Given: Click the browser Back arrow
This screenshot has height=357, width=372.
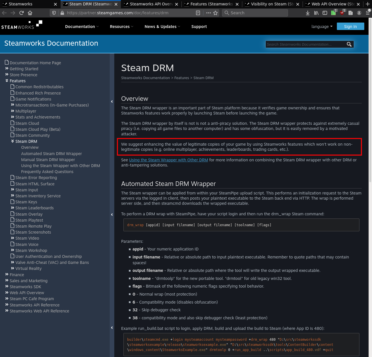Looking at the screenshot, I should (x=4, y=13).
